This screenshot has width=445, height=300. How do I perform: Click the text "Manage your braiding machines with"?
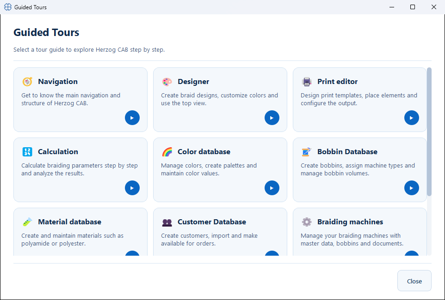coord(351,236)
